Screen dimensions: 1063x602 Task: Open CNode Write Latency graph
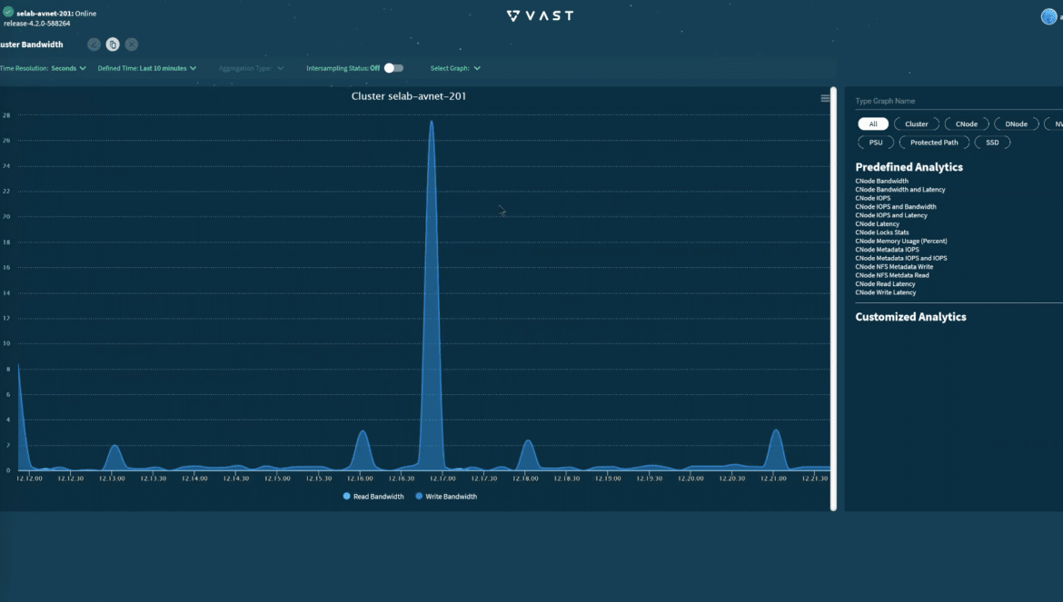click(x=886, y=292)
